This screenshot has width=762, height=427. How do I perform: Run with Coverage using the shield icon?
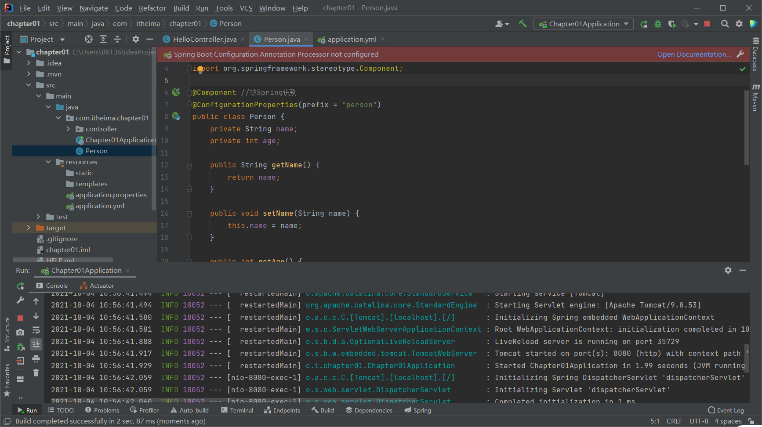click(x=672, y=24)
